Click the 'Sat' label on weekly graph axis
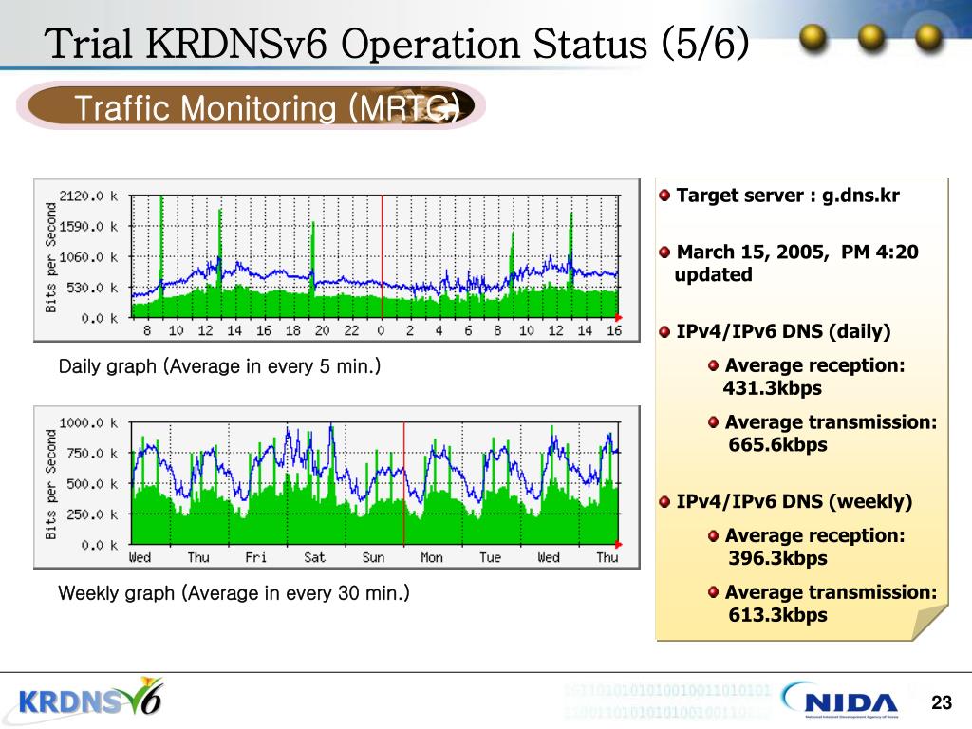Screen dimensions: 972x729 point(314,557)
